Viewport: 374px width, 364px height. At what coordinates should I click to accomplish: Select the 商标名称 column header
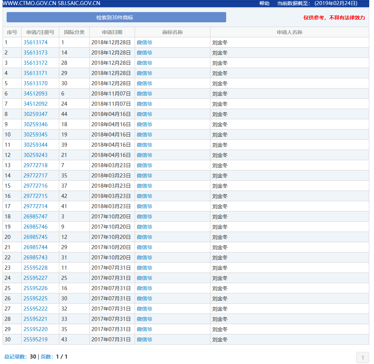pyautogui.click(x=172, y=32)
